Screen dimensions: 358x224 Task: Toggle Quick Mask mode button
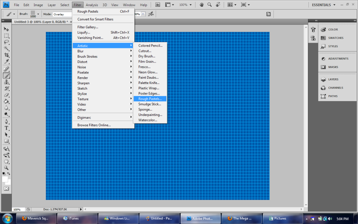click(x=6, y=188)
